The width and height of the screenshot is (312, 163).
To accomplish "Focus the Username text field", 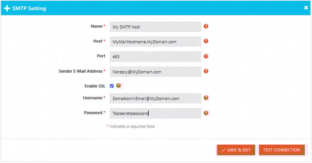I will (x=155, y=98).
